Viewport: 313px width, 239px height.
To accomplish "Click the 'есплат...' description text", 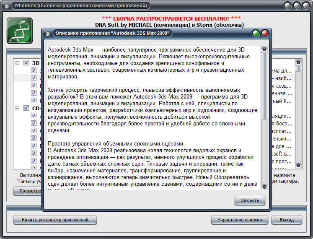I will click(282, 131).
